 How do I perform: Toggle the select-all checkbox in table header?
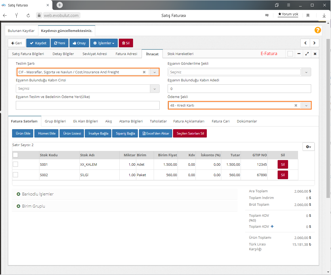16,155
